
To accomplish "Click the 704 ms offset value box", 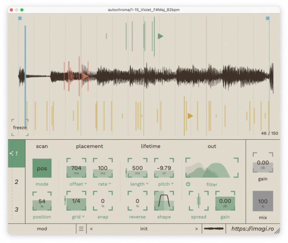I will pos(76,168).
